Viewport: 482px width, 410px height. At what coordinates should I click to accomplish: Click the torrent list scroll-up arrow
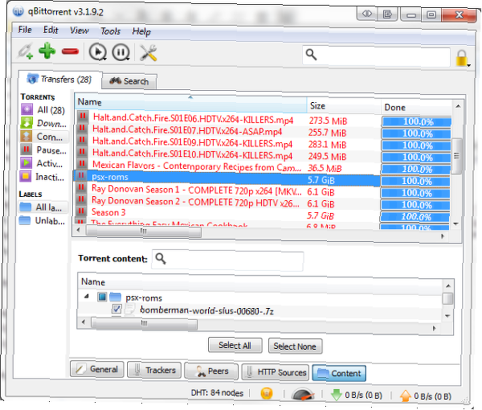point(458,106)
